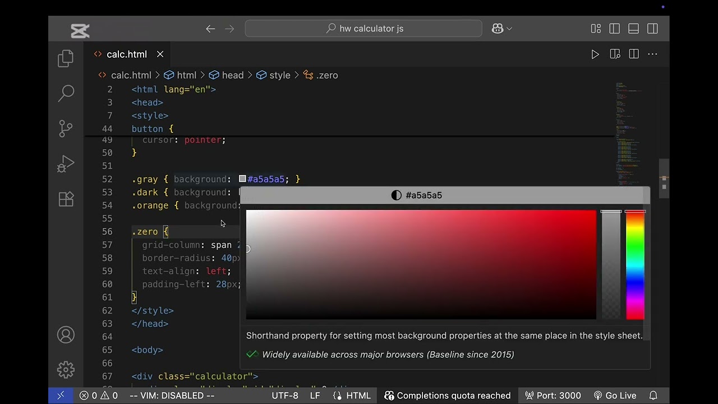
Task: Click the sticky line <style>
Action: click(x=150, y=116)
